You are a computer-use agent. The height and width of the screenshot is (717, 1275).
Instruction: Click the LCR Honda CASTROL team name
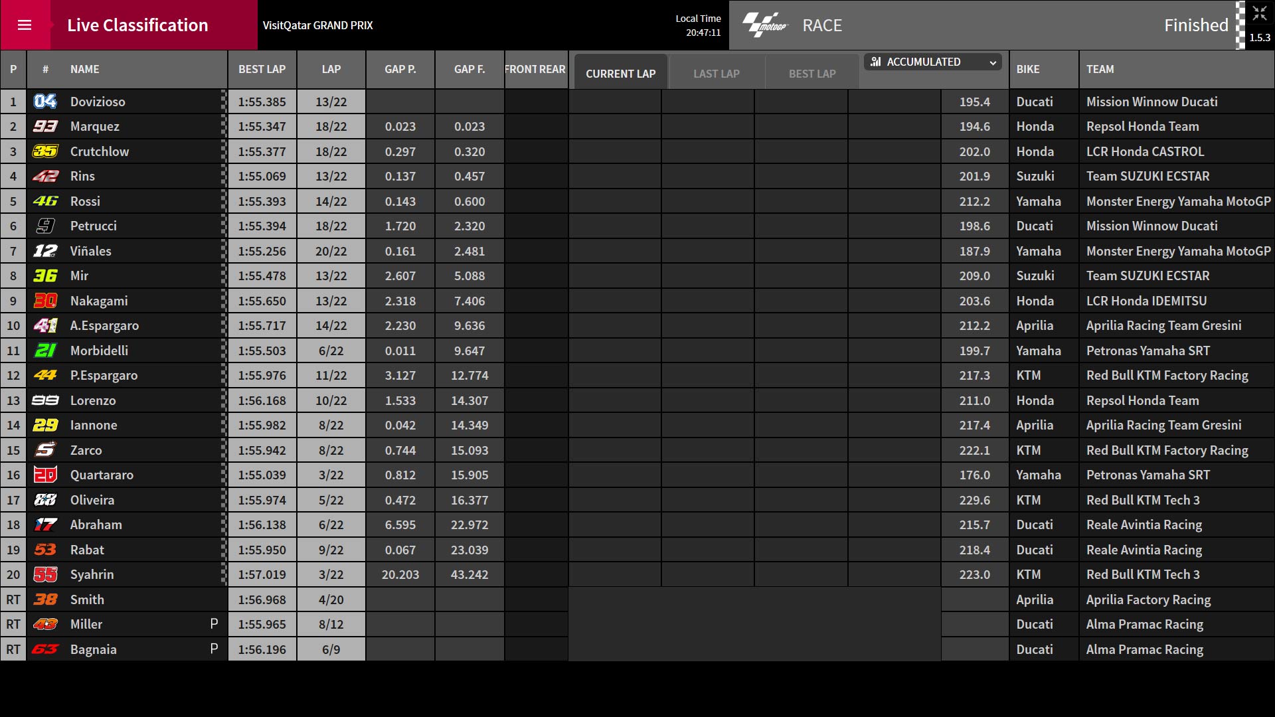tap(1145, 151)
